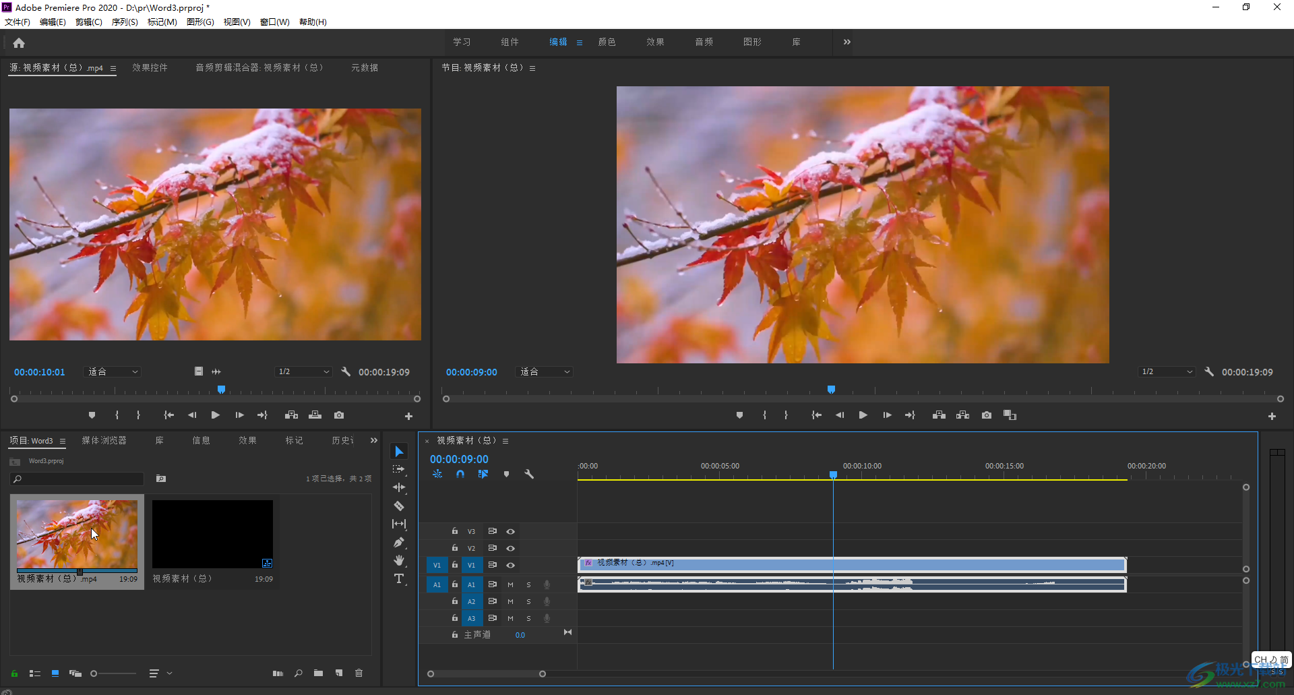Switch to 效果控件 tab

[x=150, y=67]
